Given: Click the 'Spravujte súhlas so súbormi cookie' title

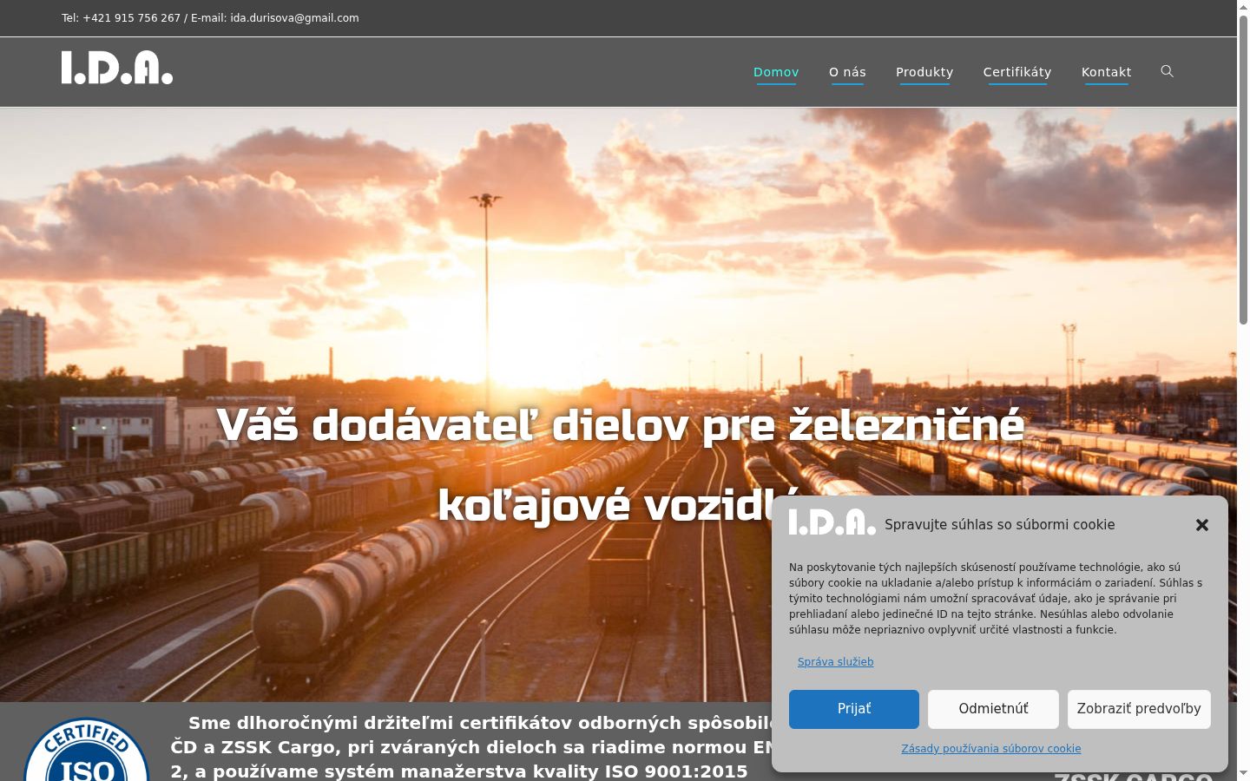Looking at the screenshot, I should tap(1000, 524).
